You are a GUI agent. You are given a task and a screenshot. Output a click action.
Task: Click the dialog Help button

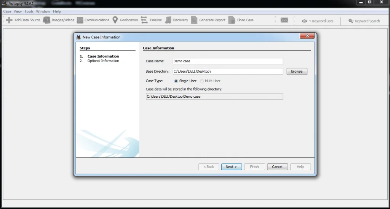point(300,167)
